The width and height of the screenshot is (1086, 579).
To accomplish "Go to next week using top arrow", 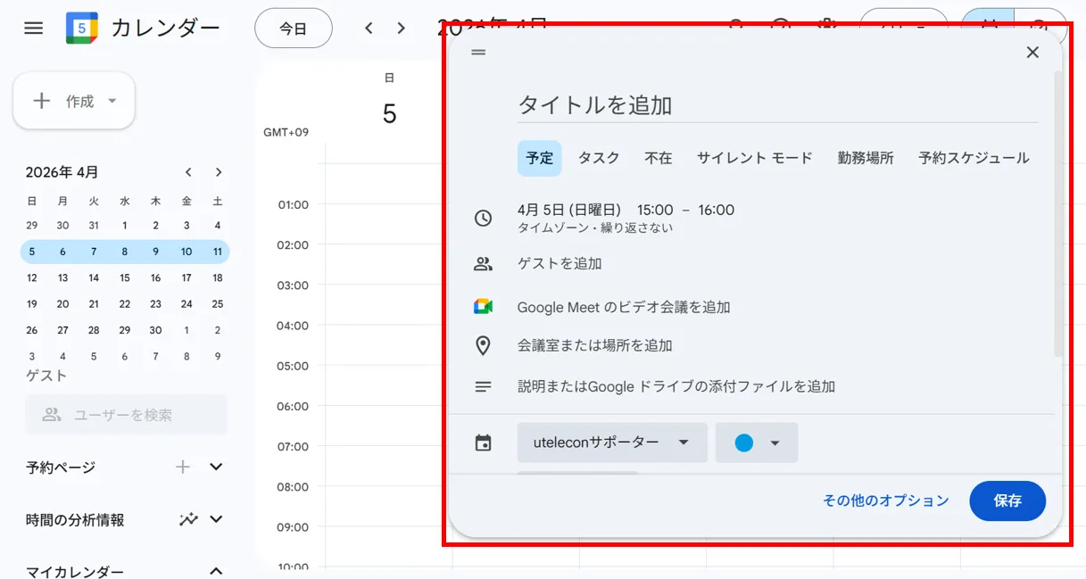I will click(x=402, y=29).
